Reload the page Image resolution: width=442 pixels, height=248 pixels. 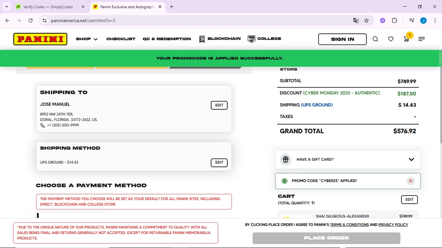click(x=31, y=21)
